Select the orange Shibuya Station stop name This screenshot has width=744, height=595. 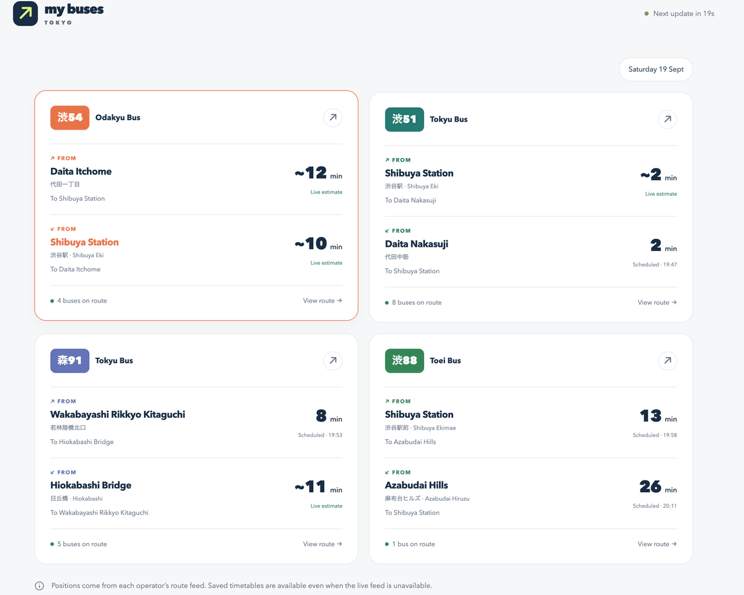(84, 242)
